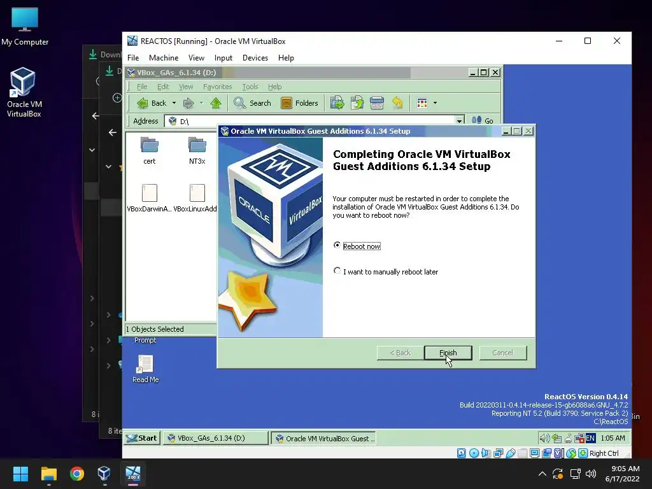This screenshot has width=652, height=489.
Task: Click the network adapters status icon
Action: pos(498,453)
